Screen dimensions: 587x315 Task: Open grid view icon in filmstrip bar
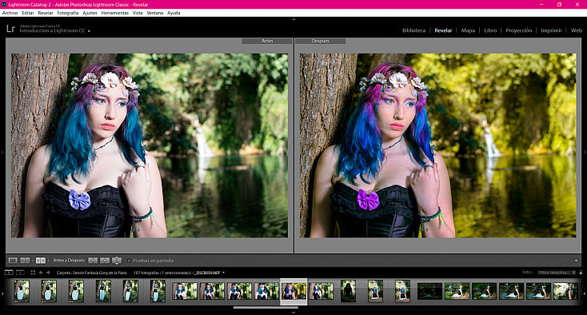click(x=33, y=273)
